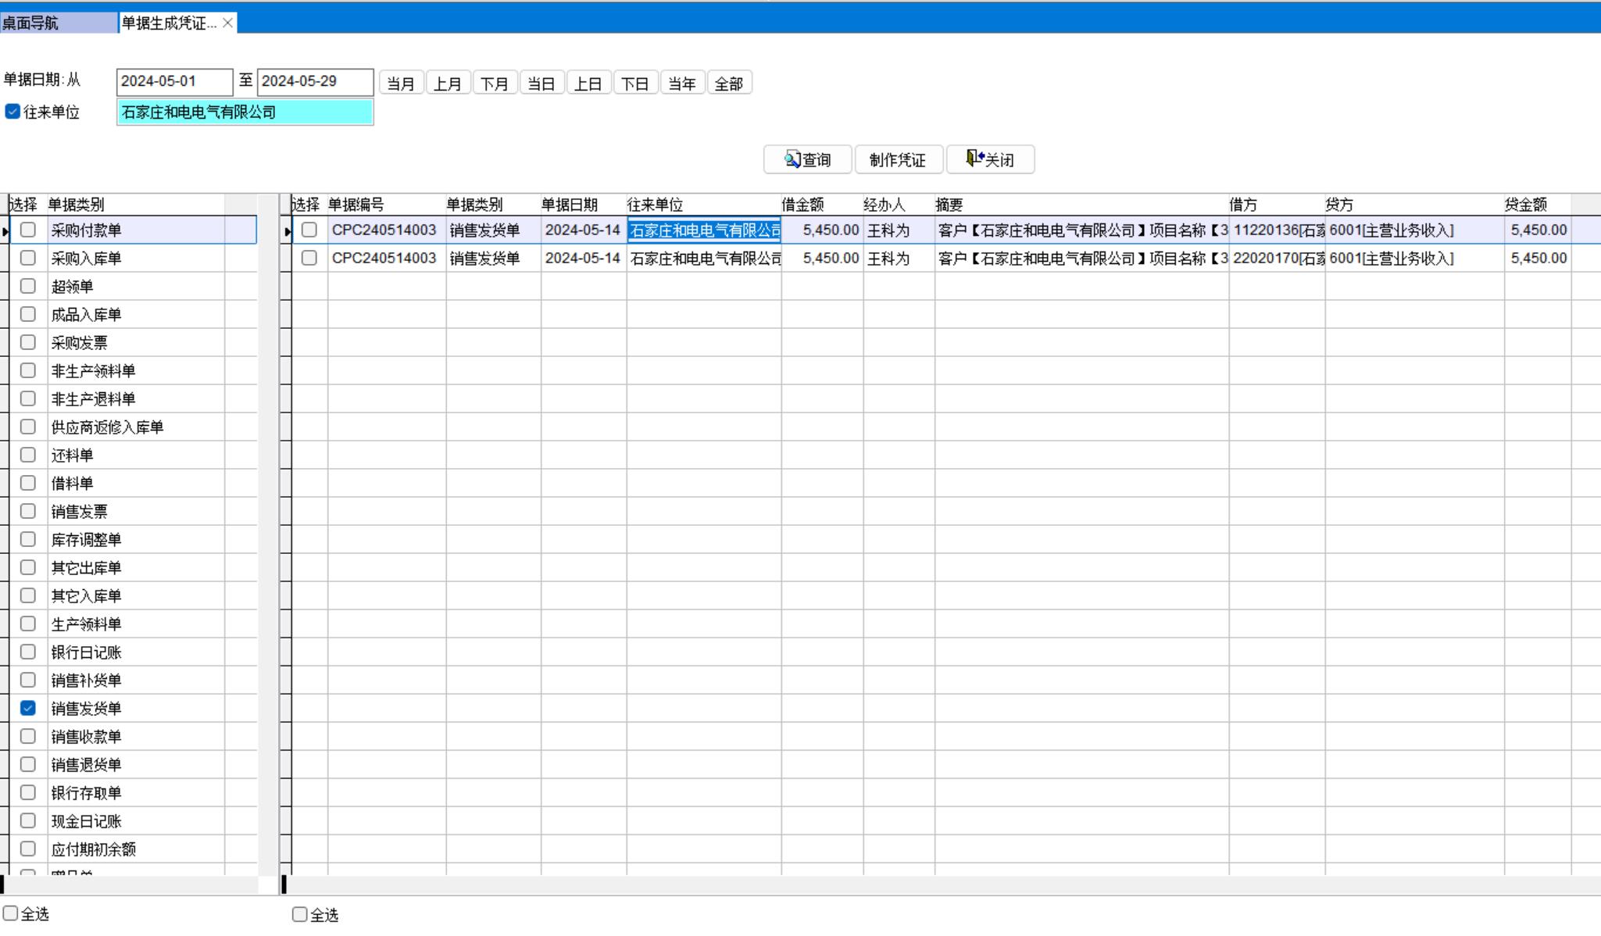Tick 全选 under the document type list
The width and height of the screenshot is (1601, 936).
[11, 913]
